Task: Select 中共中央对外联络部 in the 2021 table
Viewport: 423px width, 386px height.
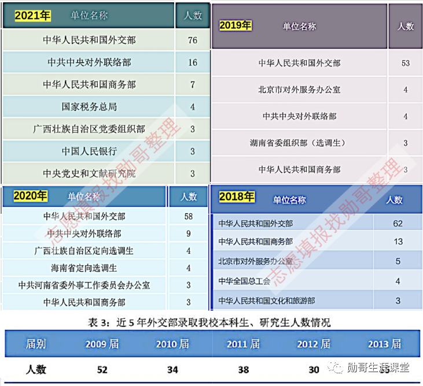Action: 89,62
